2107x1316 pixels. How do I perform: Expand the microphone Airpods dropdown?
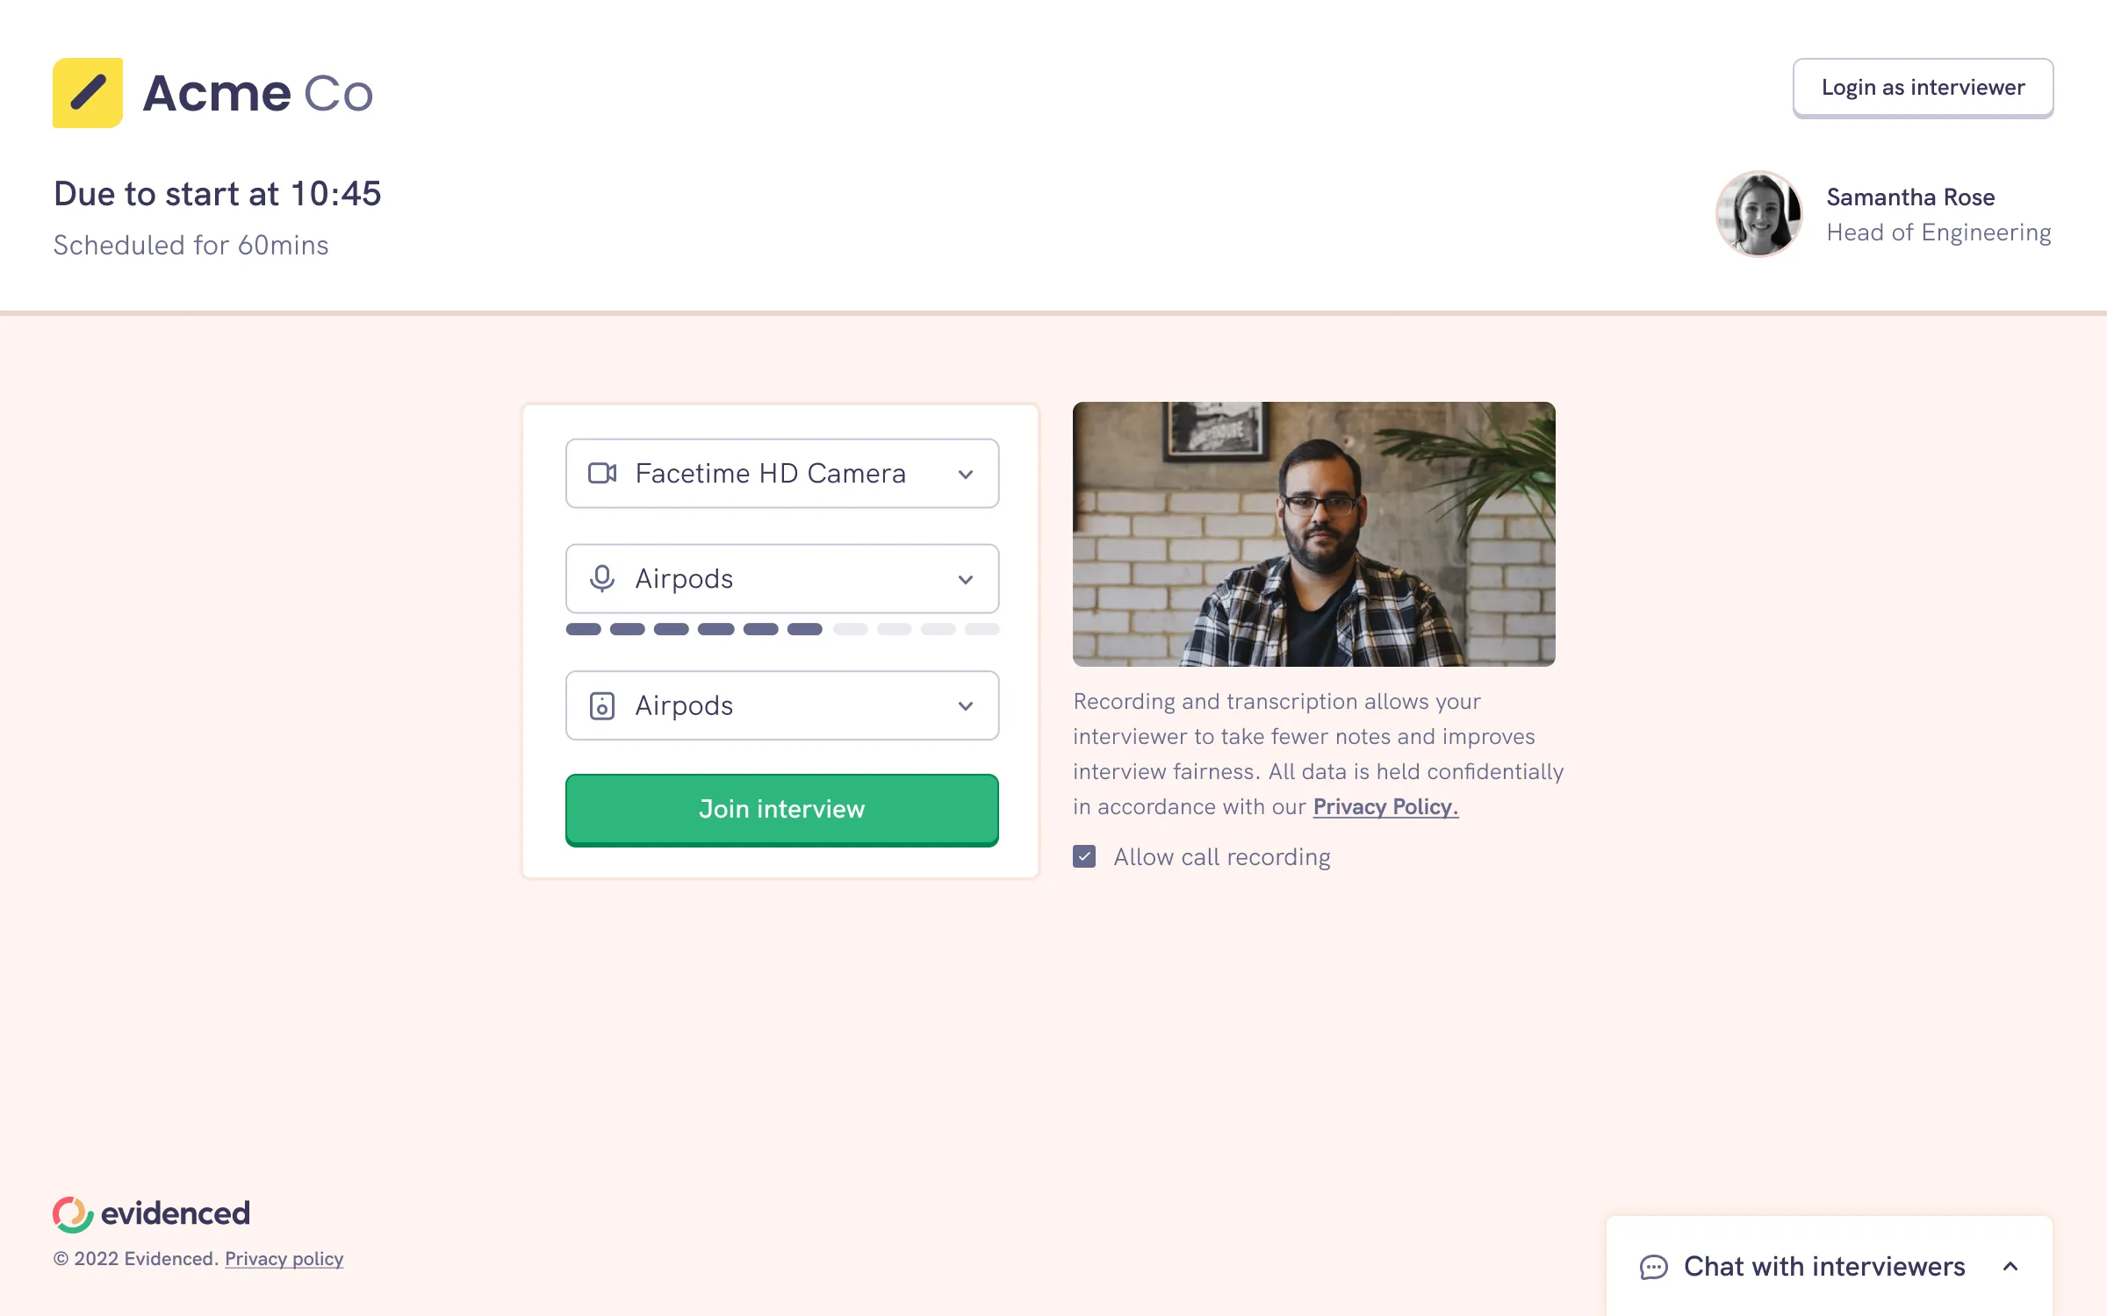tap(782, 579)
